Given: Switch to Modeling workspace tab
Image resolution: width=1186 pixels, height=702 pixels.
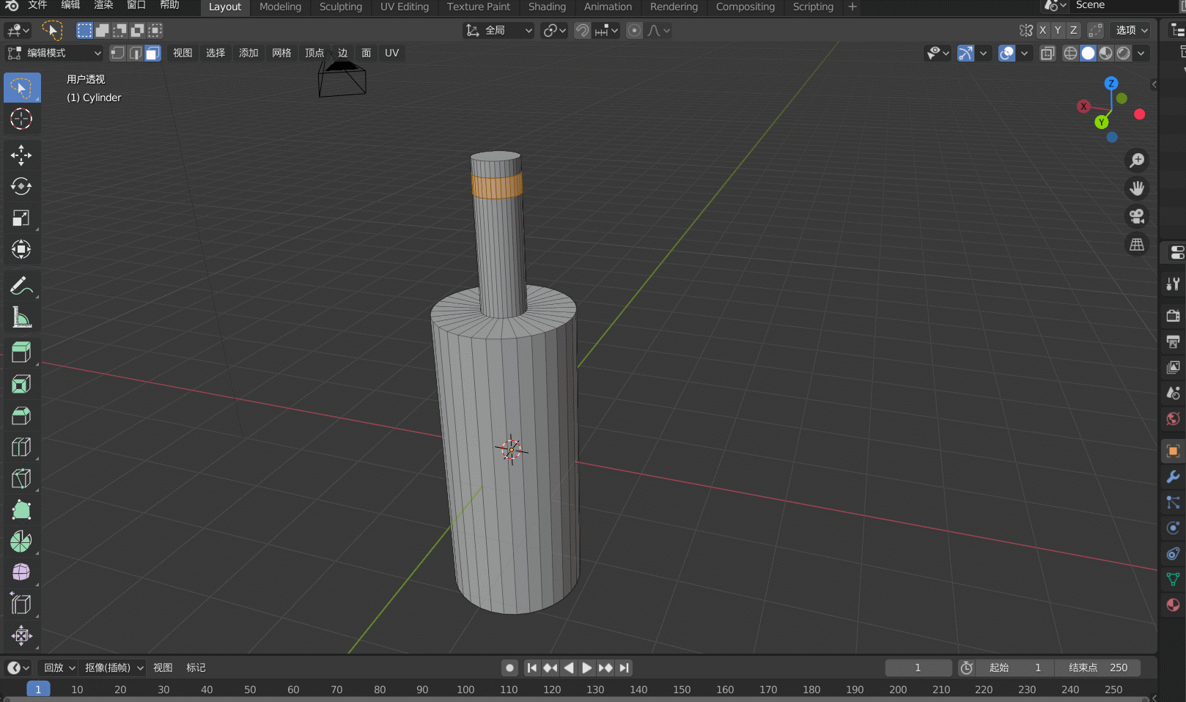Looking at the screenshot, I should [x=280, y=7].
